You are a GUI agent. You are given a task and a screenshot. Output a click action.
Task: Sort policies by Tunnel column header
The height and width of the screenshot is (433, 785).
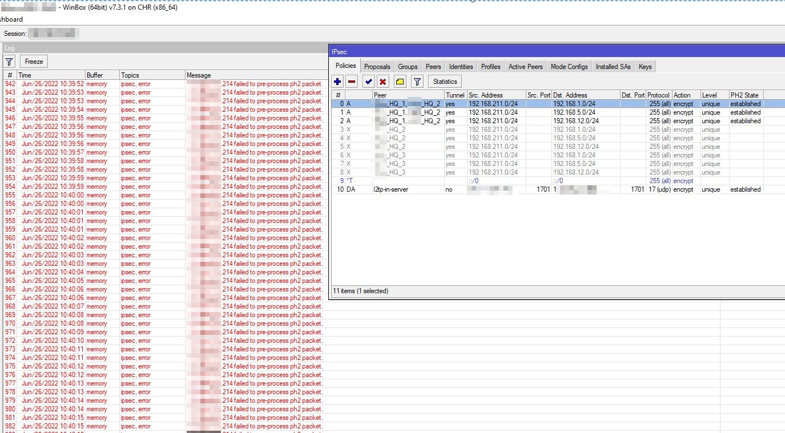(456, 95)
